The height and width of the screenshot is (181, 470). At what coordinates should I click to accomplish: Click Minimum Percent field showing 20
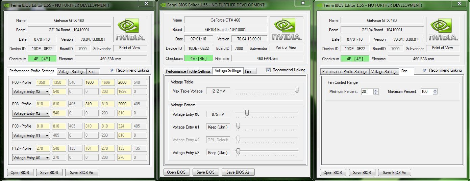point(367,92)
